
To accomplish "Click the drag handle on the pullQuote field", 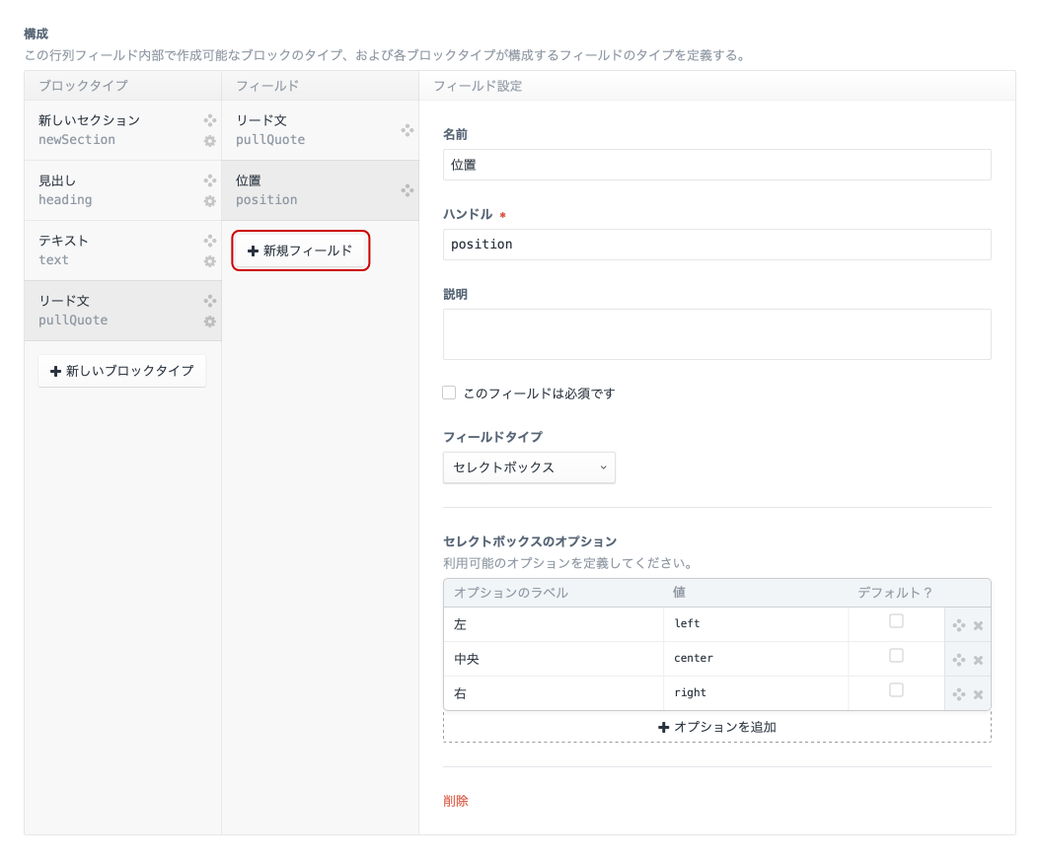I will (x=408, y=129).
